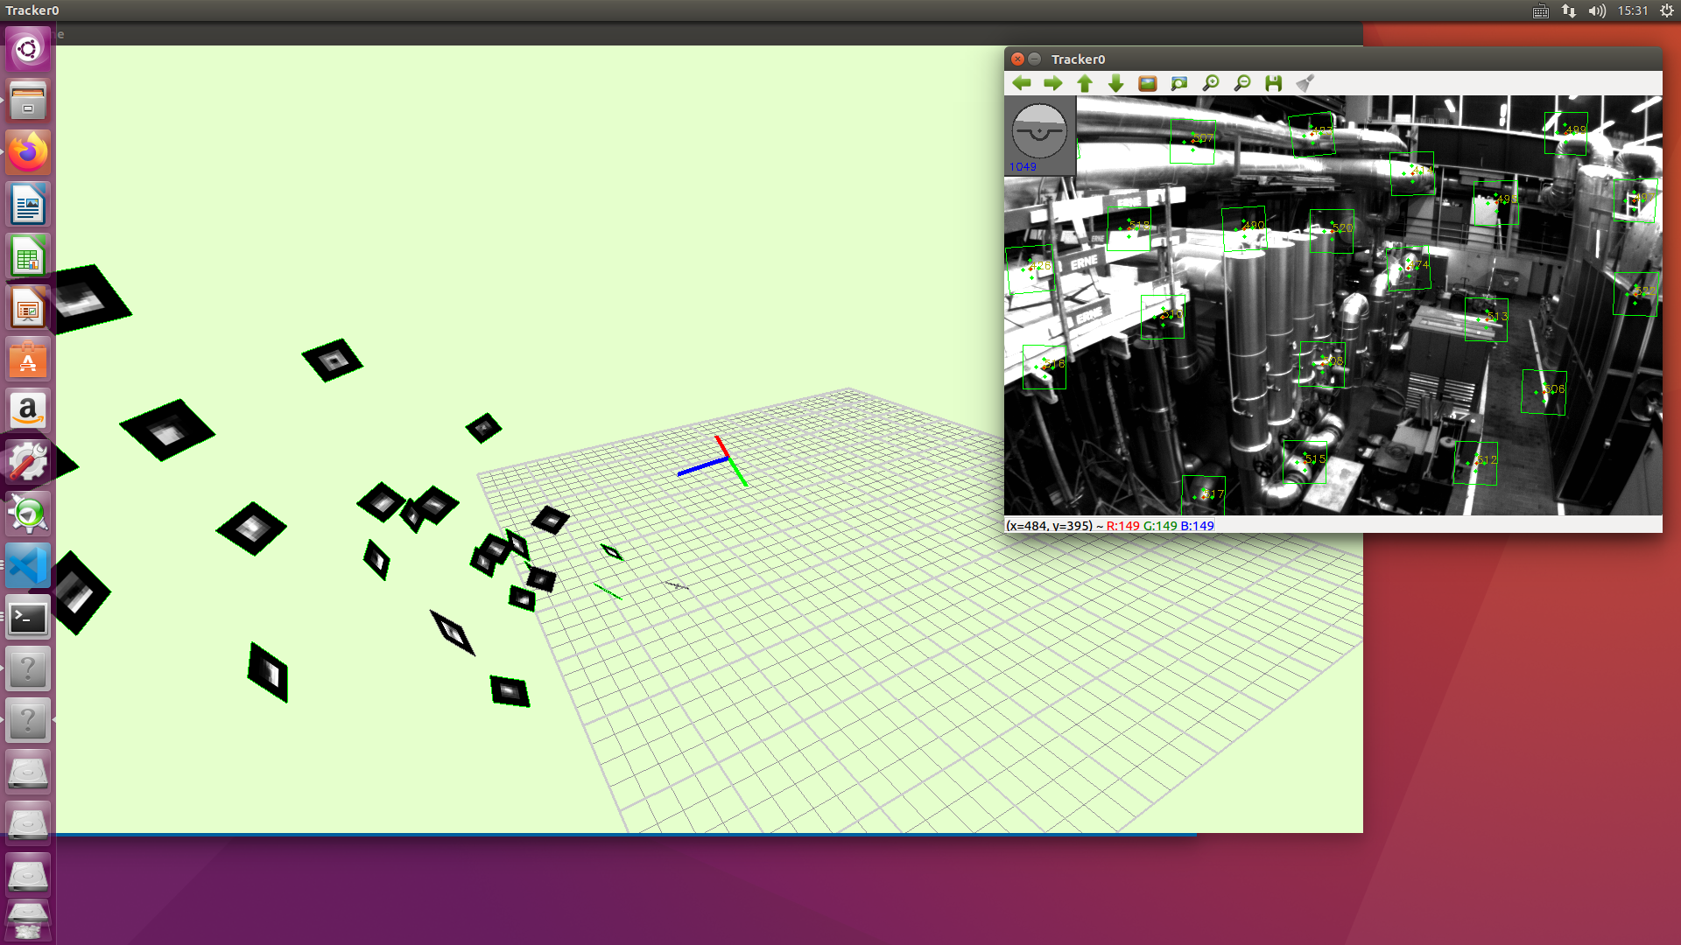Screen dimensions: 1681x945
Task: Click the pan right arrow icon
Action: click(x=1052, y=83)
